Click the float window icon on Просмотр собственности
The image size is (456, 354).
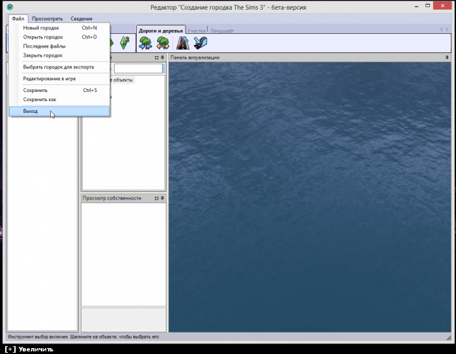pyautogui.click(x=156, y=198)
